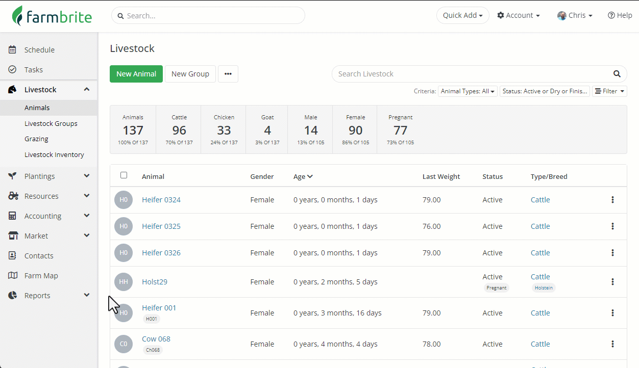Click the Female 90 summary tile
The image size is (639, 368).
pyautogui.click(x=355, y=129)
